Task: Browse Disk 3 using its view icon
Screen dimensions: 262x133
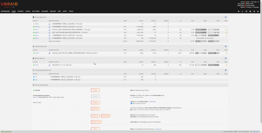Action: 226,35
